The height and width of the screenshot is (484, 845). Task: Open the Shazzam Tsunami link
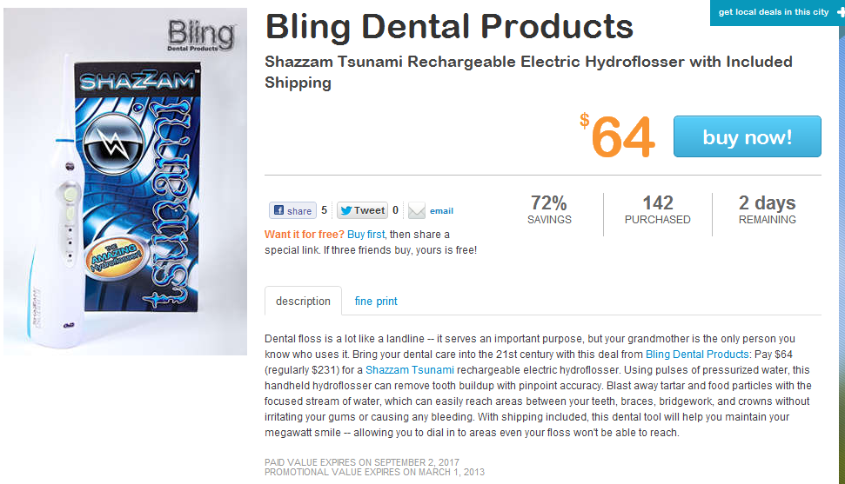[410, 370]
